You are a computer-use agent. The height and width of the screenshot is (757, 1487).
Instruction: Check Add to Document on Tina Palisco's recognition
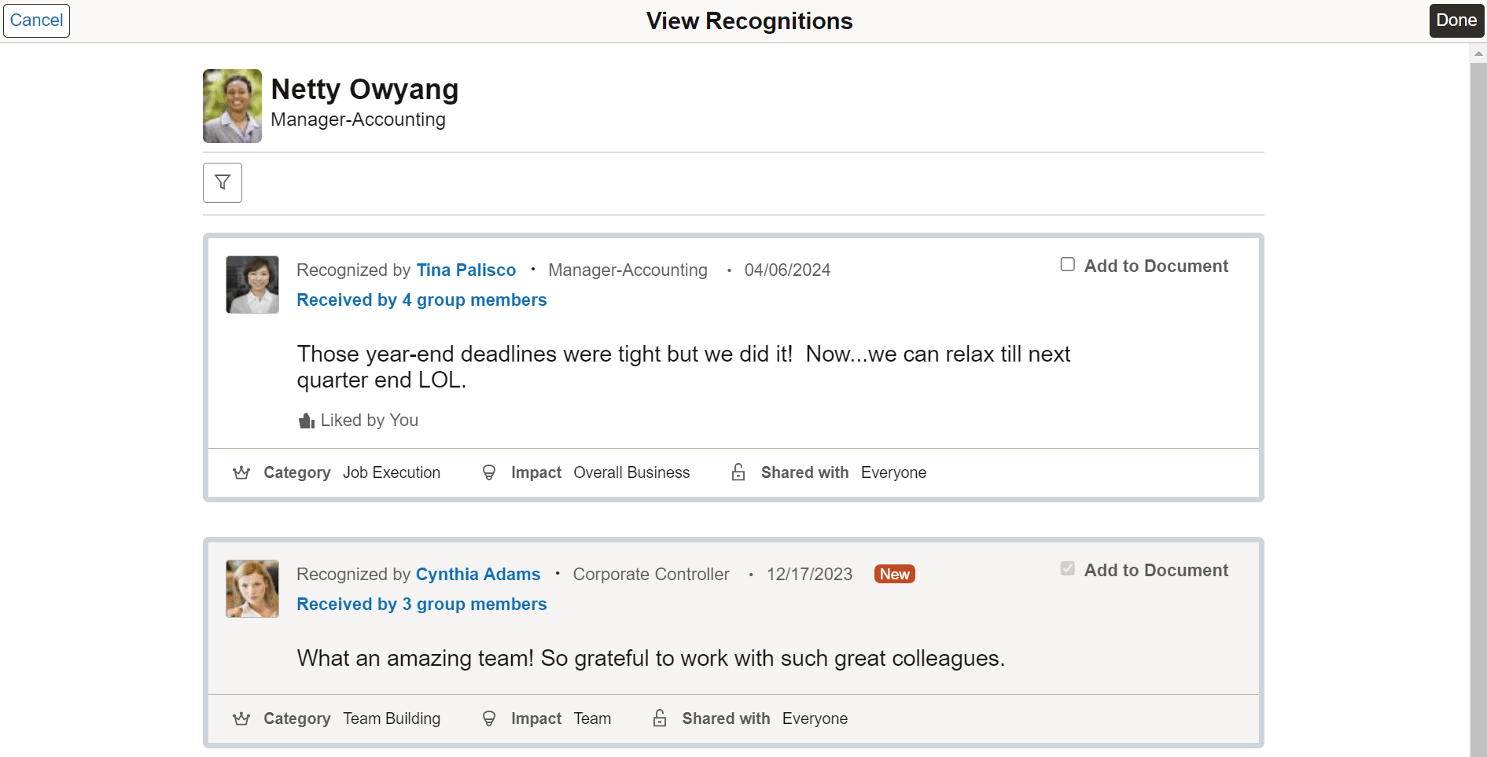pos(1067,264)
